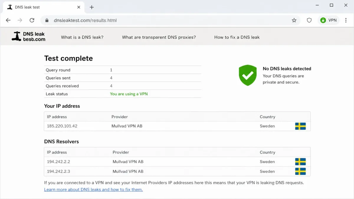354x199 pixels.
Task: Bookmark this page with star icon
Action: click(294, 20)
